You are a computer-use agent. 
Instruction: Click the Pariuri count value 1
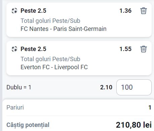tap(150, 107)
